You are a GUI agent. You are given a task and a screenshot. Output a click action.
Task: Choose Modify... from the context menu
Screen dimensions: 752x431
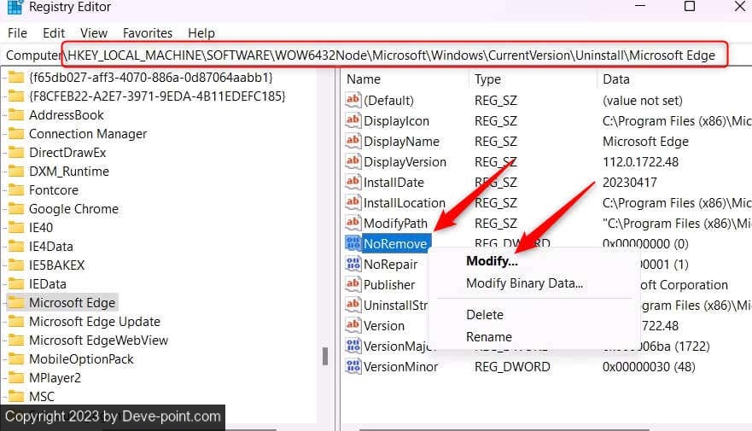[492, 261]
